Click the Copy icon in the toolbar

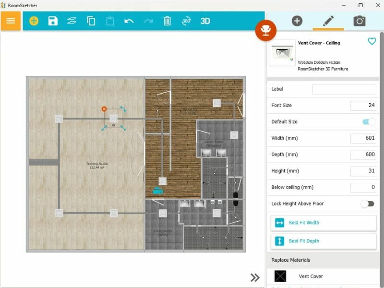(x=91, y=21)
